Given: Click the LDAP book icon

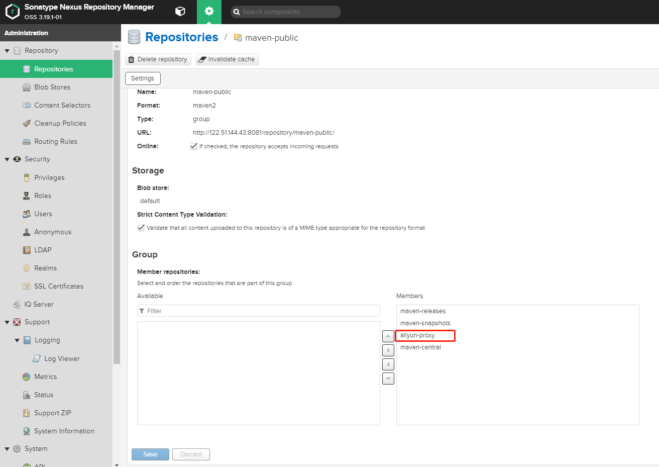Looking at the screenshot, I should coord(27,250).
